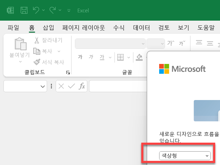Switch to the 홈 ribbon tab
This screenshot has height=165, width=220.
[32, 27]
